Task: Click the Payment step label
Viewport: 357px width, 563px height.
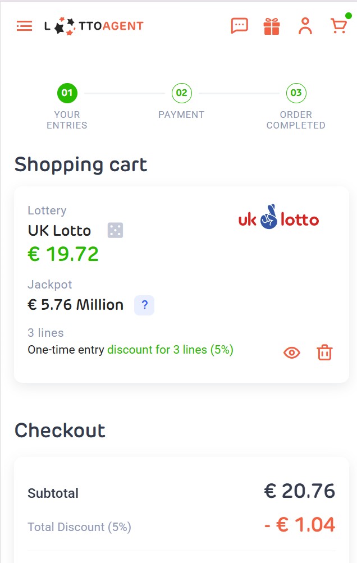Action: [181, 115]
